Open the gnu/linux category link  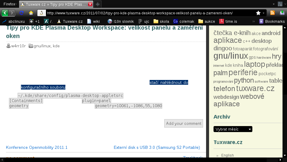(x=42, y=46)
